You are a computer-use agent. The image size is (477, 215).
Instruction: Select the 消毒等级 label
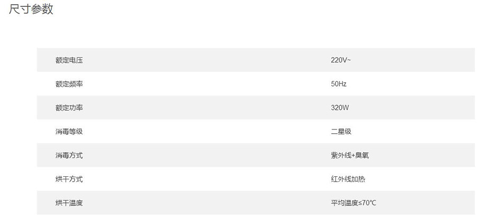[69, 132]
